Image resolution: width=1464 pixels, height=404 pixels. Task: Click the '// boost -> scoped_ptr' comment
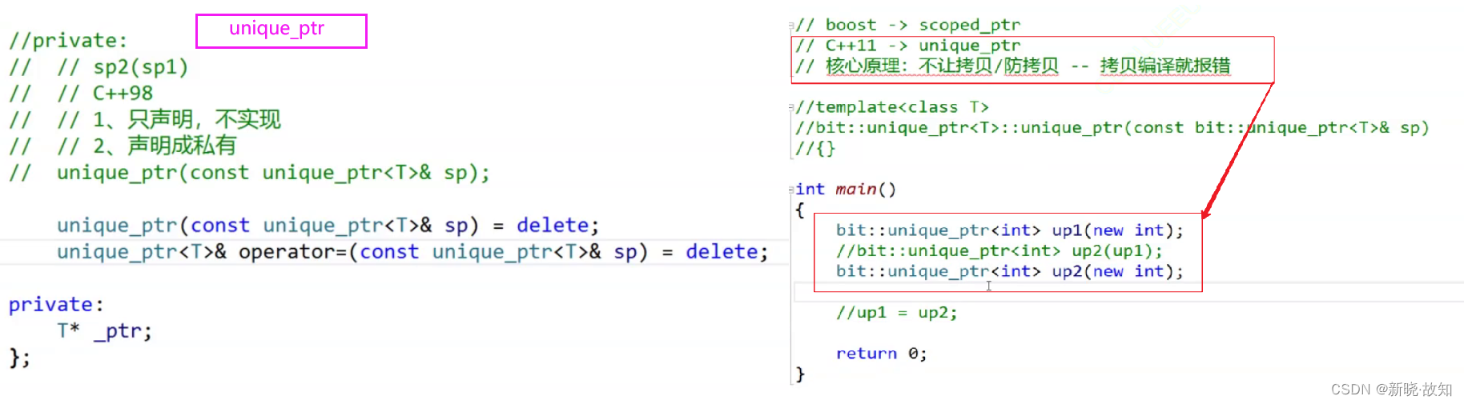(x=908, y=25)
